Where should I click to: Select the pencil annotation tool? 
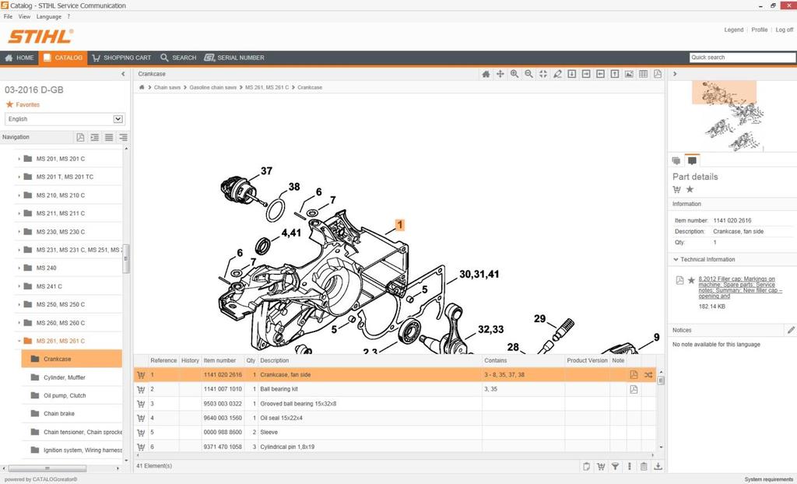[x=557, y=74]
